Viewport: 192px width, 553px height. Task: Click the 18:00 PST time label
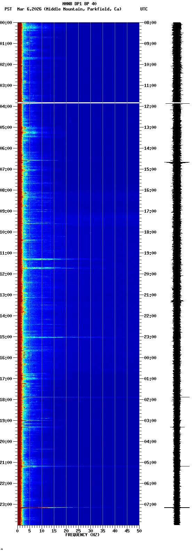(x=6, y=400)
